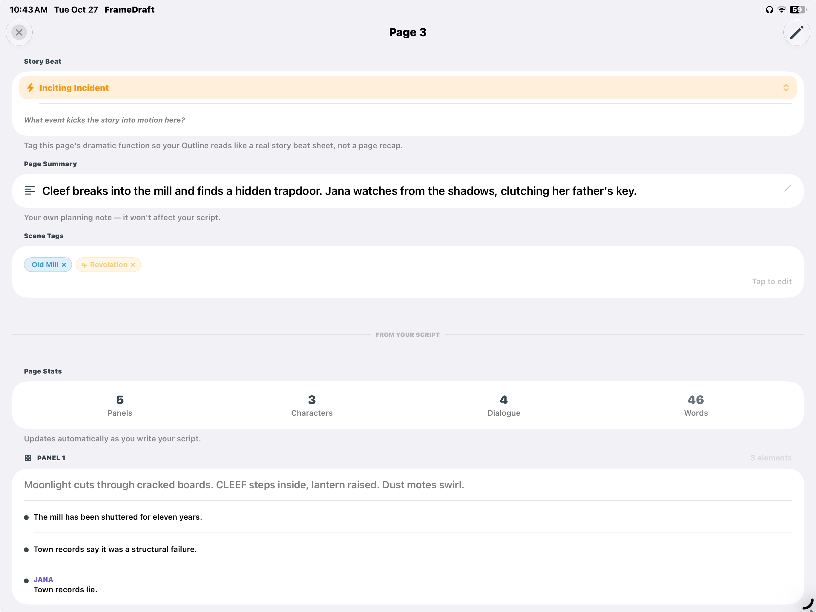The height and width of the screenshot is (612, 816).
Task: Click the text lines icon beside summary
Action: [30, 190]
